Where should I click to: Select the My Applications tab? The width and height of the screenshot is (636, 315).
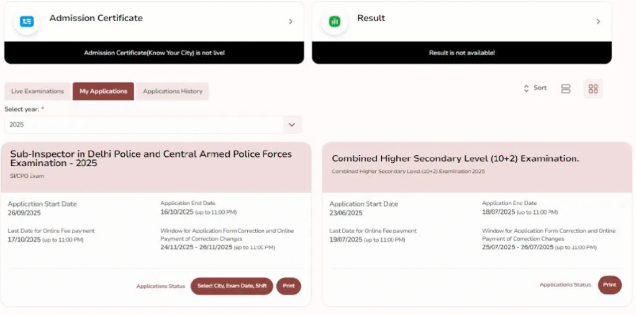[103, 91]
